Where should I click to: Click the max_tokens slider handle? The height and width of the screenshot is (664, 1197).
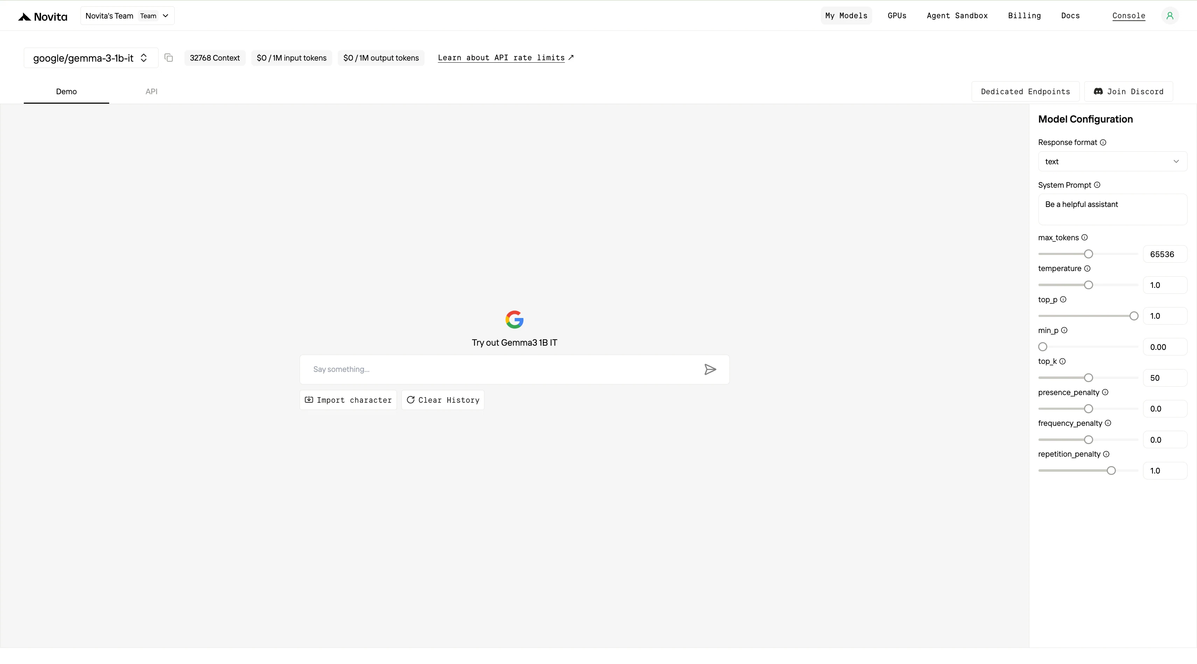(1088, 254)
